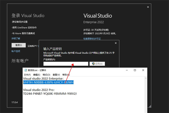Viewport: 169px width, 113px height.
Task: Maximize the Notepad window
Action: tap(135, 70)
